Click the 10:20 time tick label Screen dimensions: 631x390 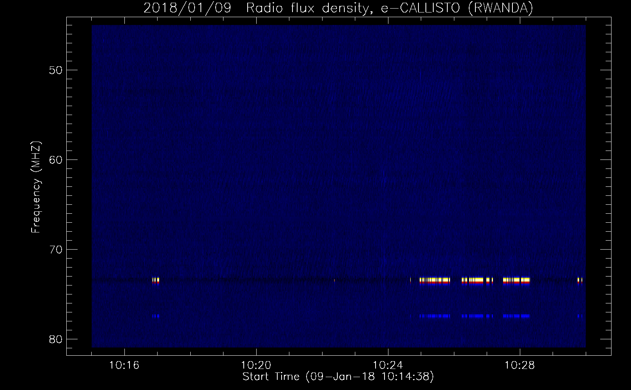[256, 365]
